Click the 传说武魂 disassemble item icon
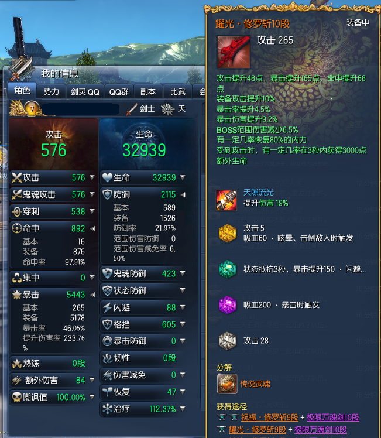 point(227,384)
